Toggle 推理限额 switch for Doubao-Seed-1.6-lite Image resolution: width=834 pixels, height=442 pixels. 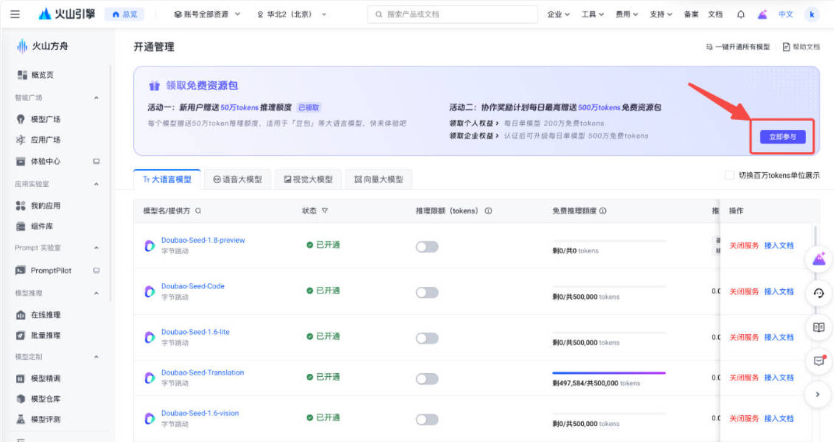(x=427, y=338)
